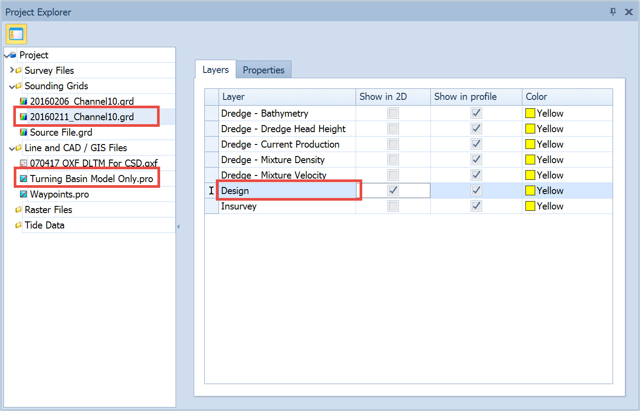
Task: Click the yellow color swatch for Dredge - Mixture Density
Action: tap(530, 160)
